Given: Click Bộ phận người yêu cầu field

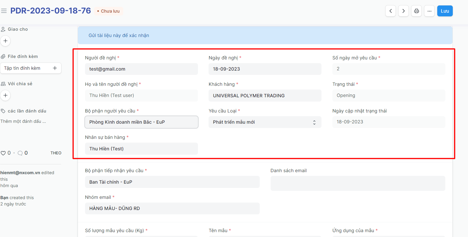Looking at the screenshot, I should click(141, 122).
